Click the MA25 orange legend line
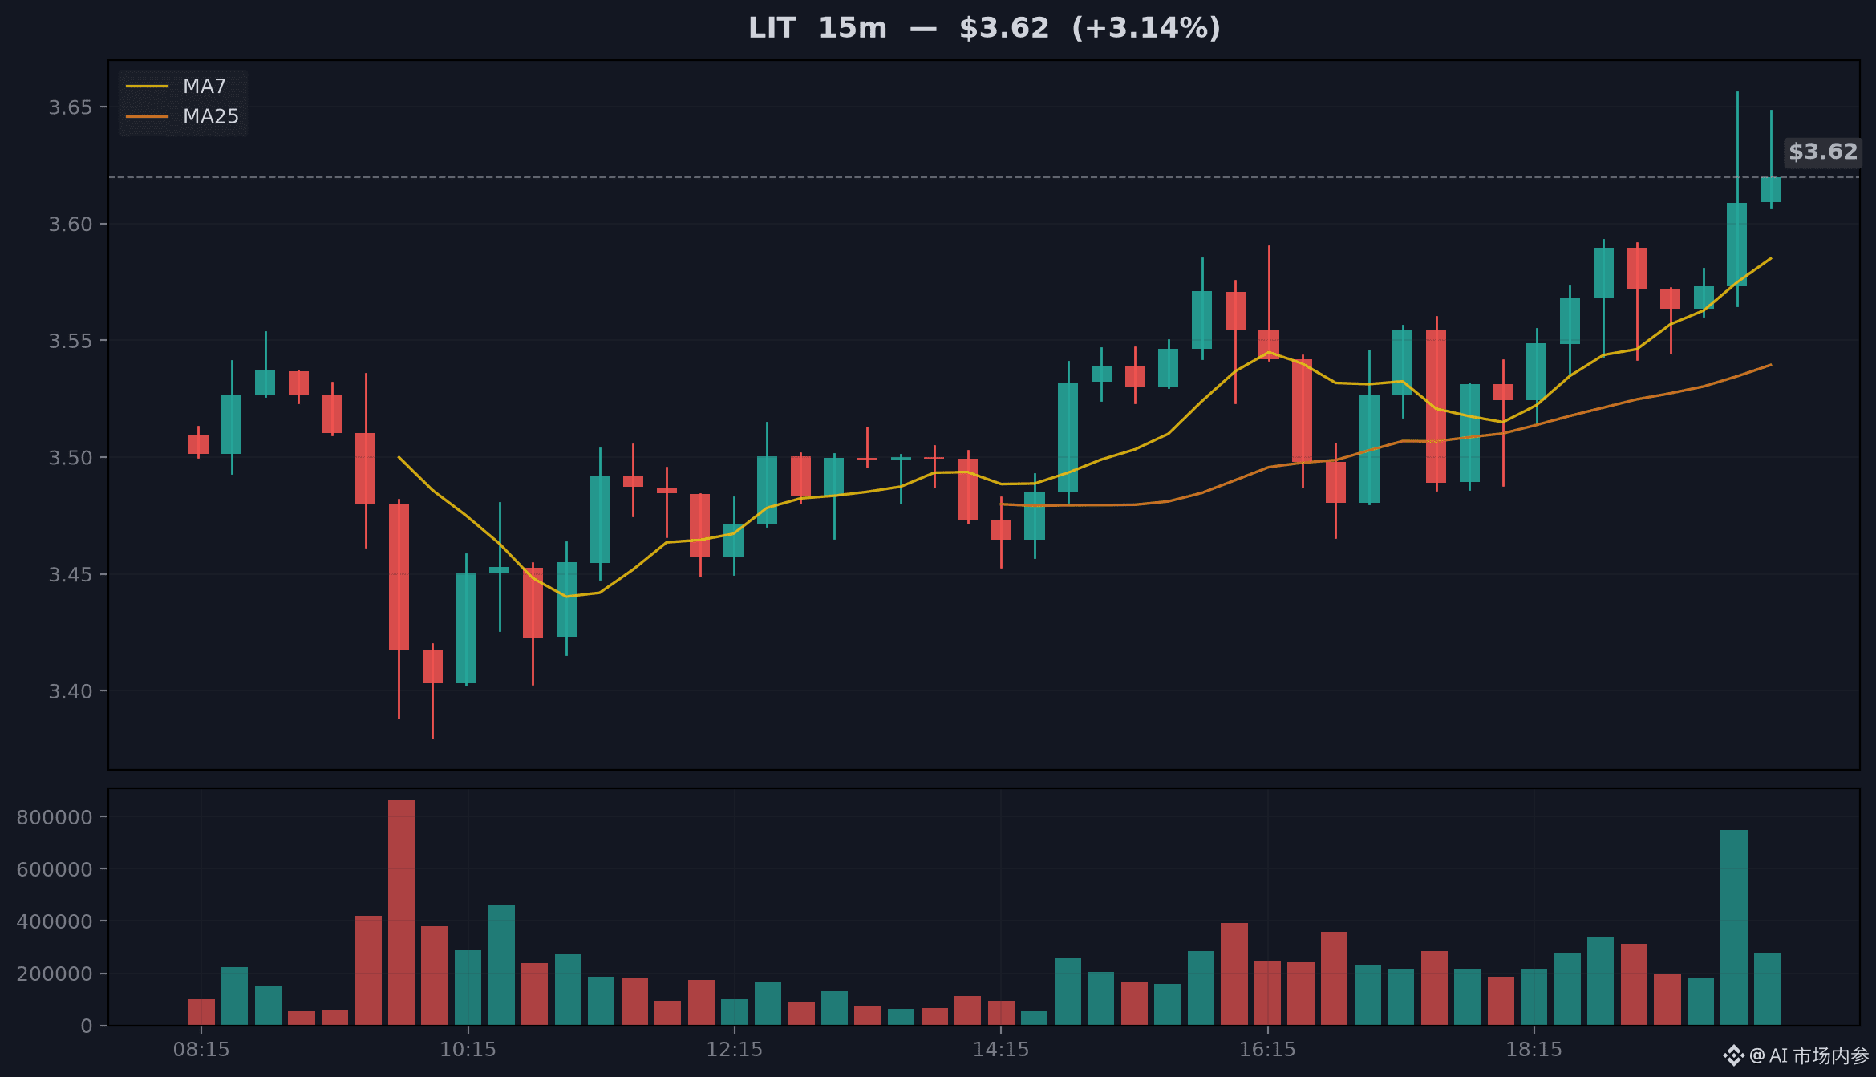The image size is (1876, 1077). 147,116
